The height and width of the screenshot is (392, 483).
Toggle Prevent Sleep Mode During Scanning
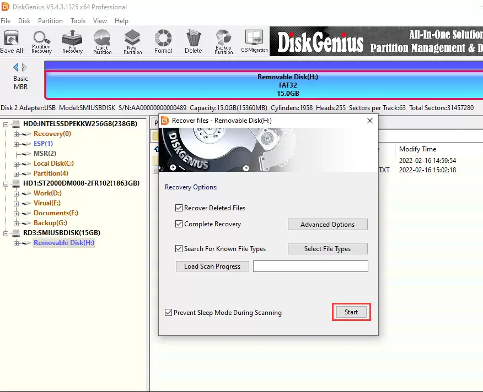pyautogui.click(x=168, y=313)
